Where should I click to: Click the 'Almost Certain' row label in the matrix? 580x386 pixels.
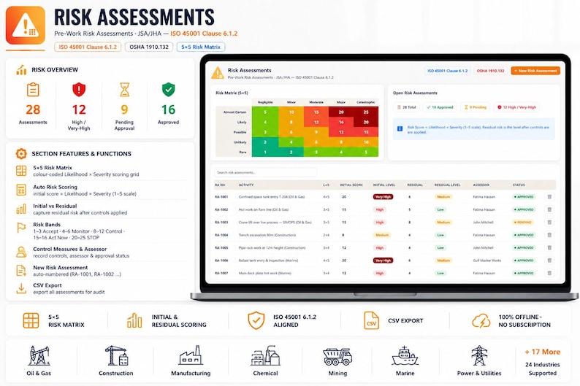tap(235, 112)
